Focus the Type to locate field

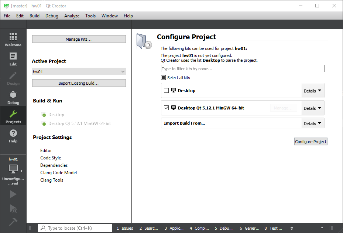75,228
